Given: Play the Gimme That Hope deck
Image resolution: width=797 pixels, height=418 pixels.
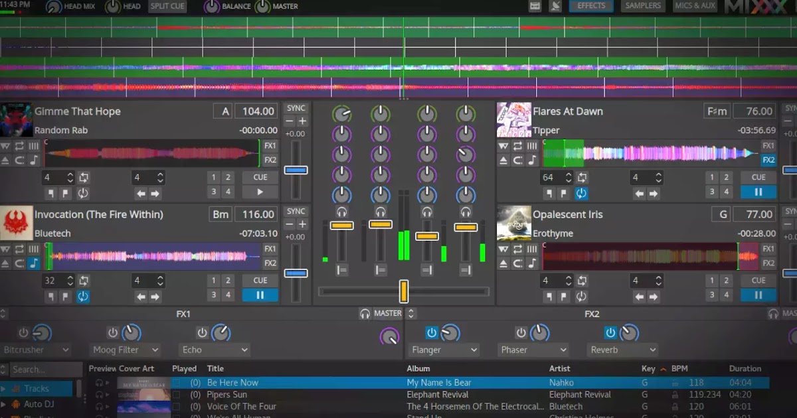Looking at the screenshot, I should (260, 192).
